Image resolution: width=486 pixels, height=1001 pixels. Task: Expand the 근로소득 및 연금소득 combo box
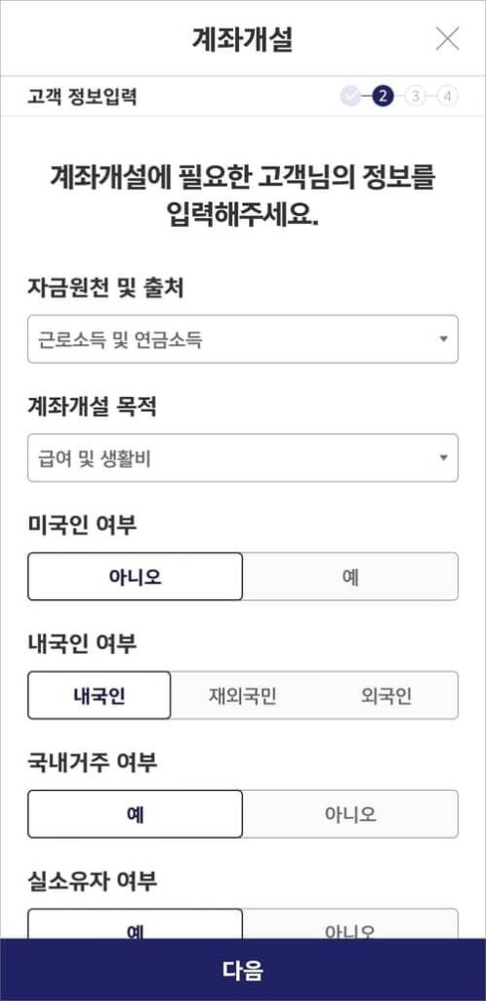point(243,339)
